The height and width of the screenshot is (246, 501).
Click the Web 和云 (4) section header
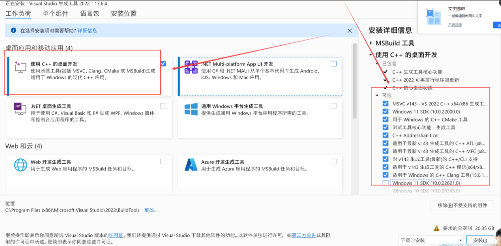point(24,146)
